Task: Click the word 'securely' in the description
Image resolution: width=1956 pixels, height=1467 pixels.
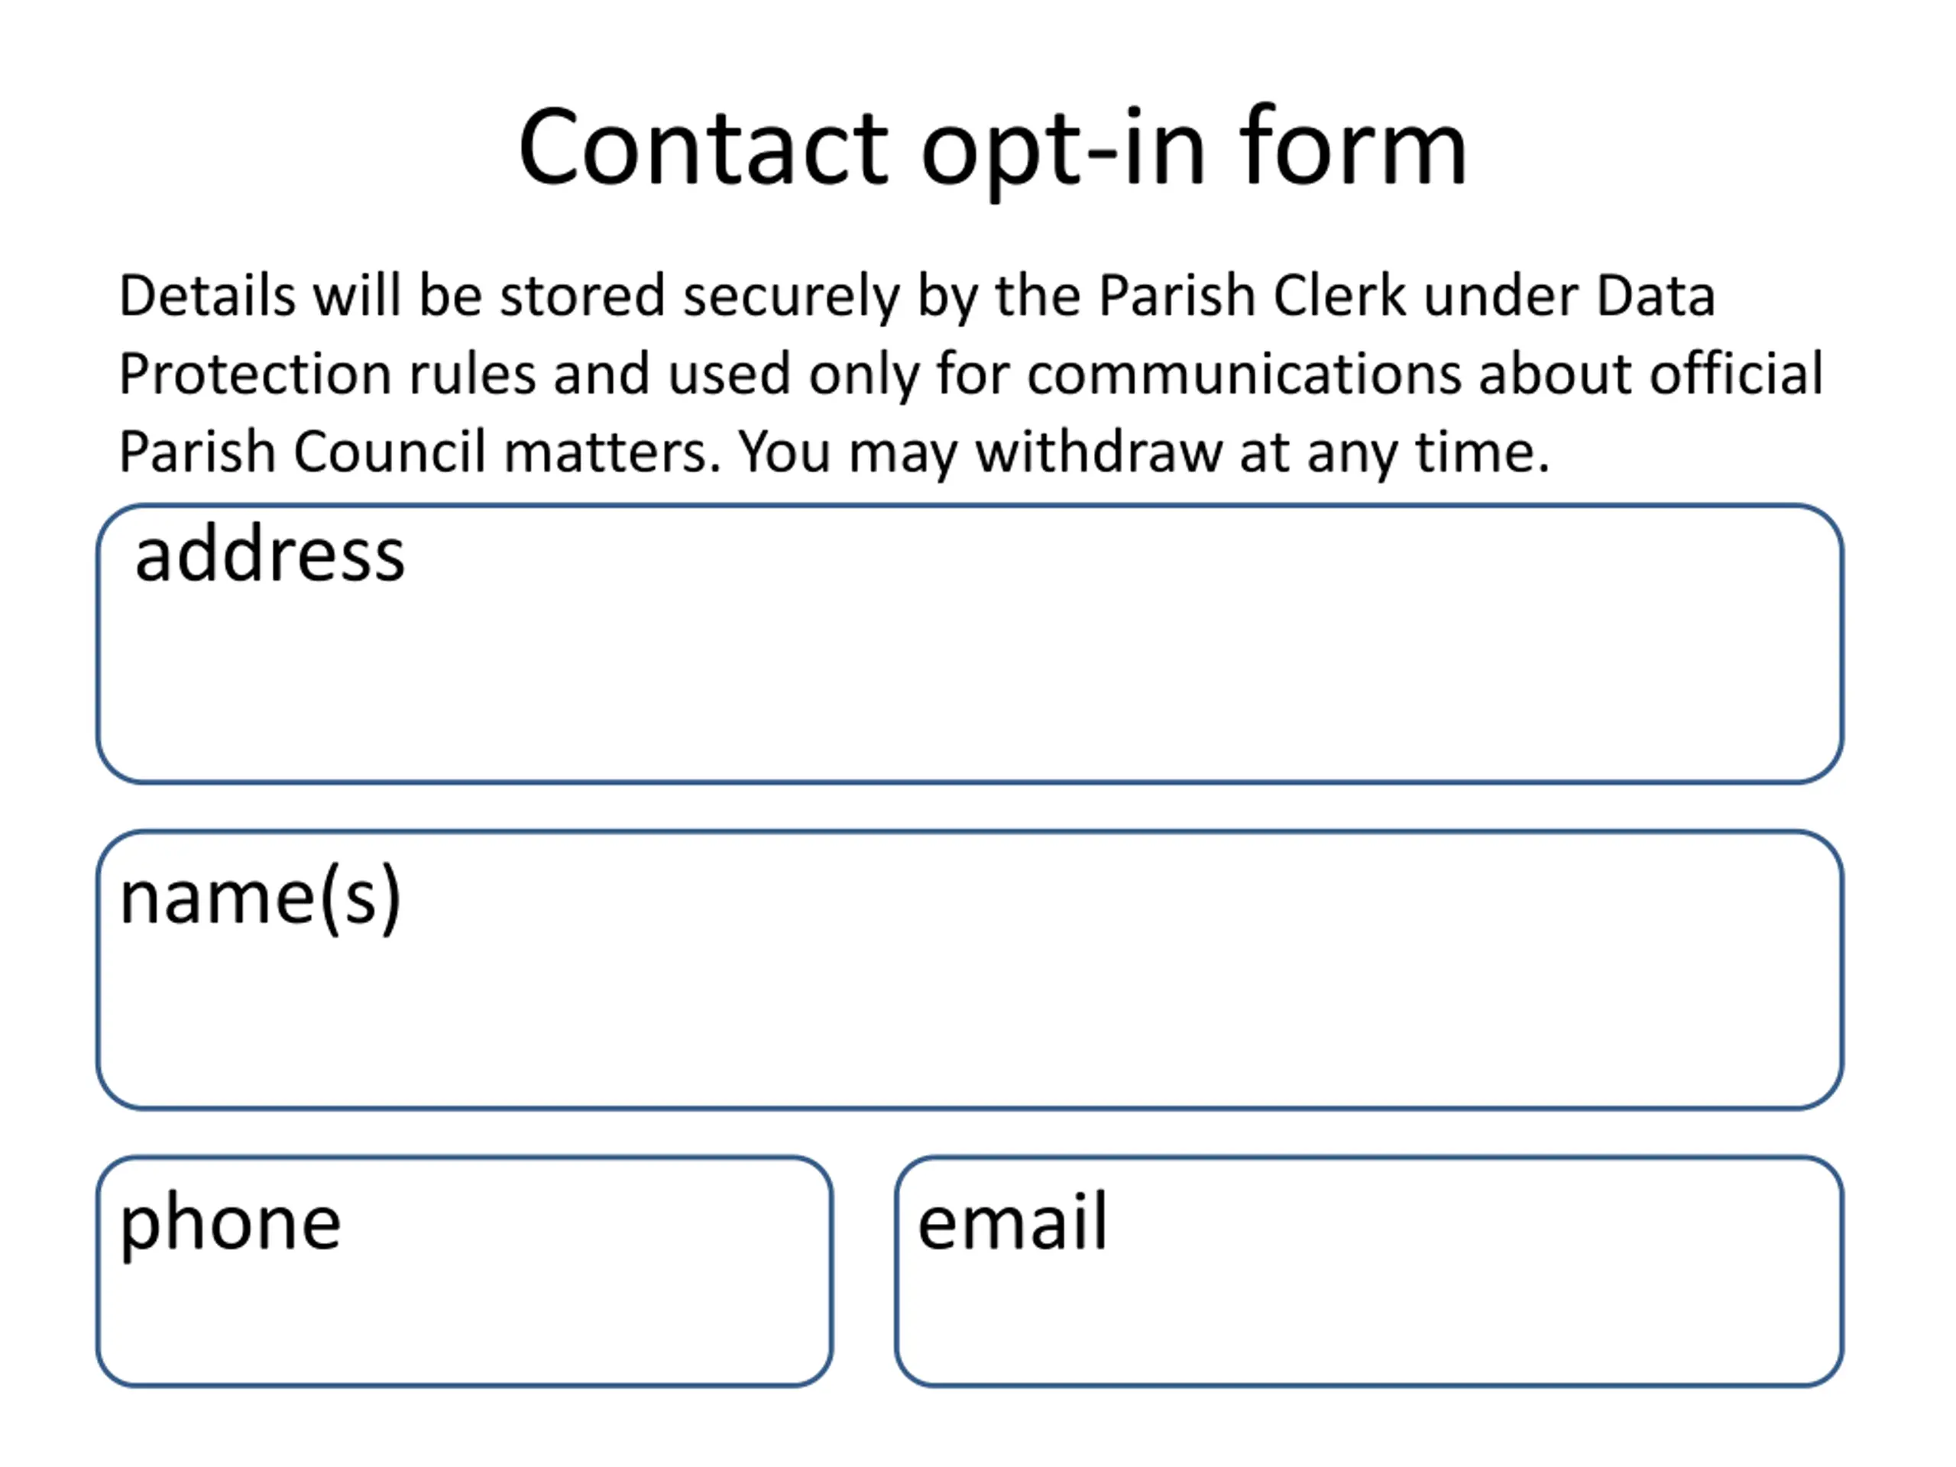Action: pyautogui.click(x=791, y=296)
